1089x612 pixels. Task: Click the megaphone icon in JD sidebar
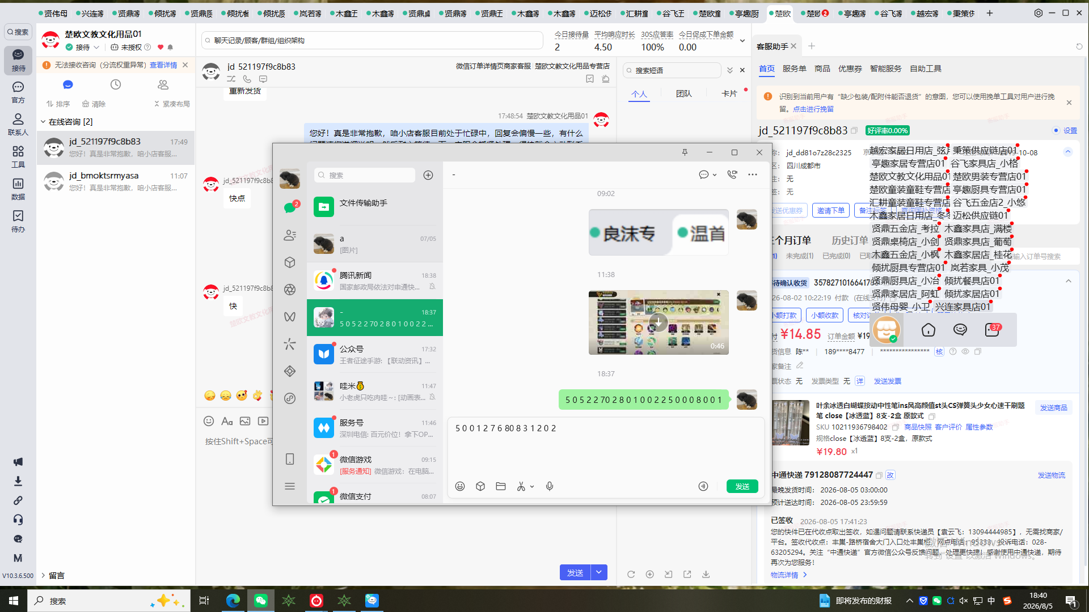click(x=18, y=462)
